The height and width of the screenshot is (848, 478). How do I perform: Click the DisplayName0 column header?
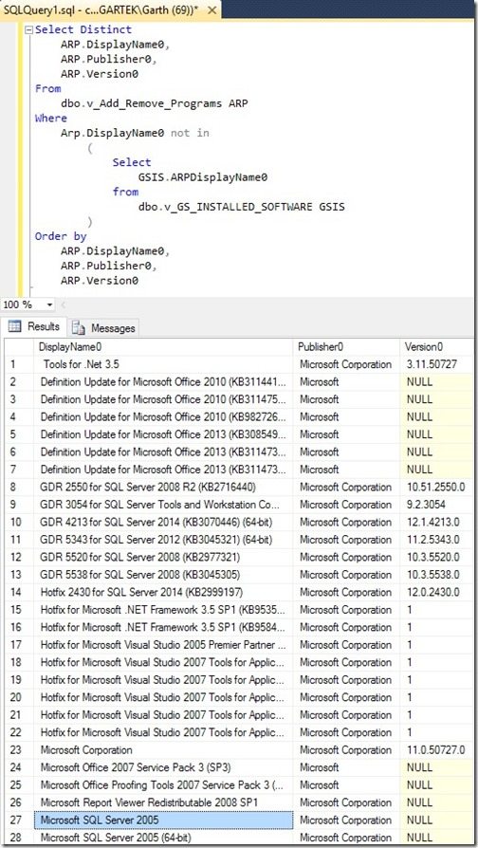click(165, 346)
